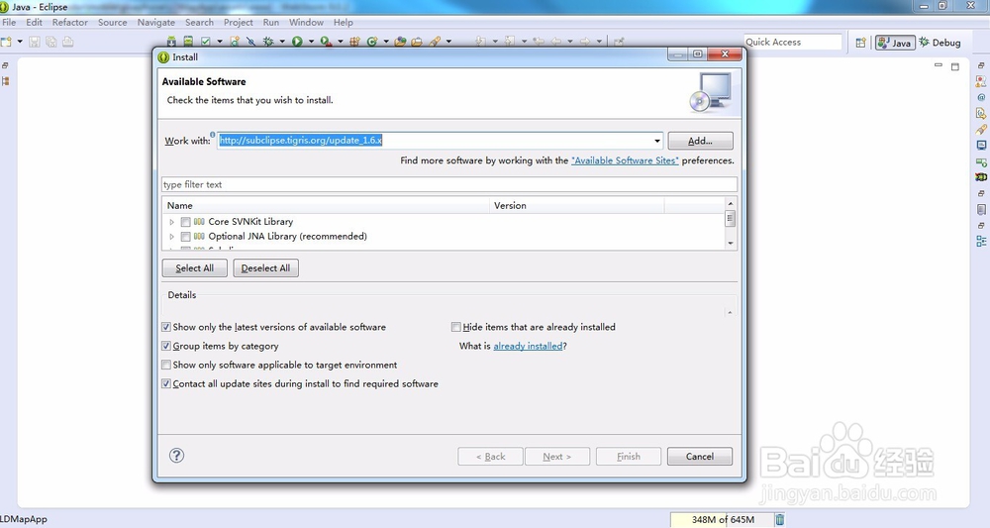Screen dimensions: 990x528
Task: Check the Core SVNKit Library checkbox
Action: coord(186,222)
